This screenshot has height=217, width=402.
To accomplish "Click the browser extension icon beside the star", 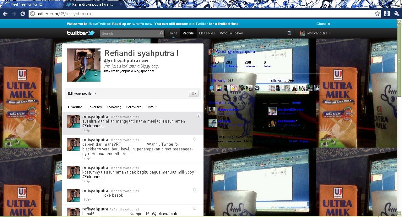I will coord(387,14).
